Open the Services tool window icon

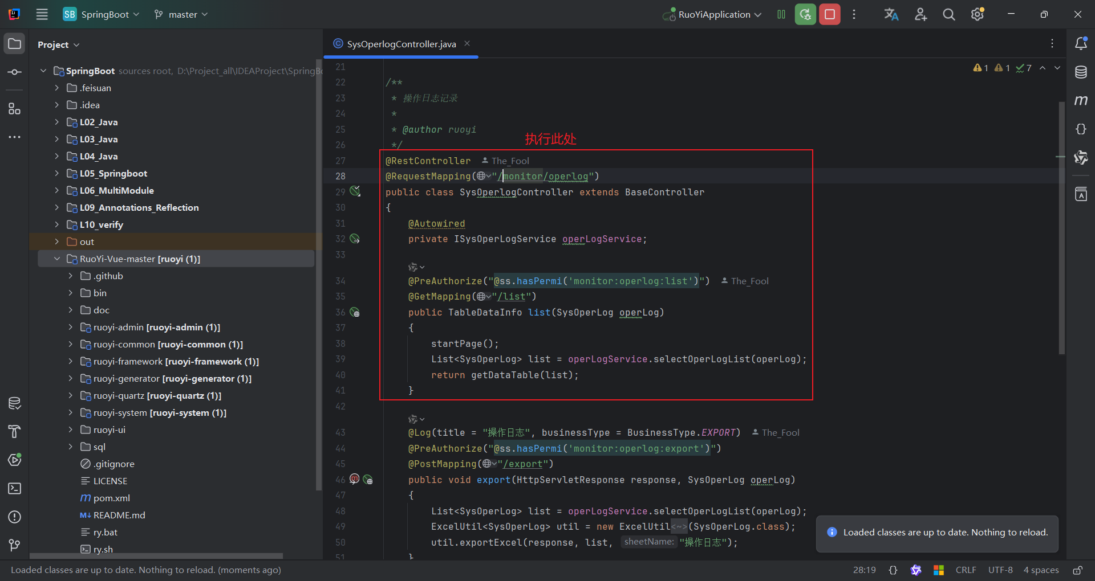(15, 460)
